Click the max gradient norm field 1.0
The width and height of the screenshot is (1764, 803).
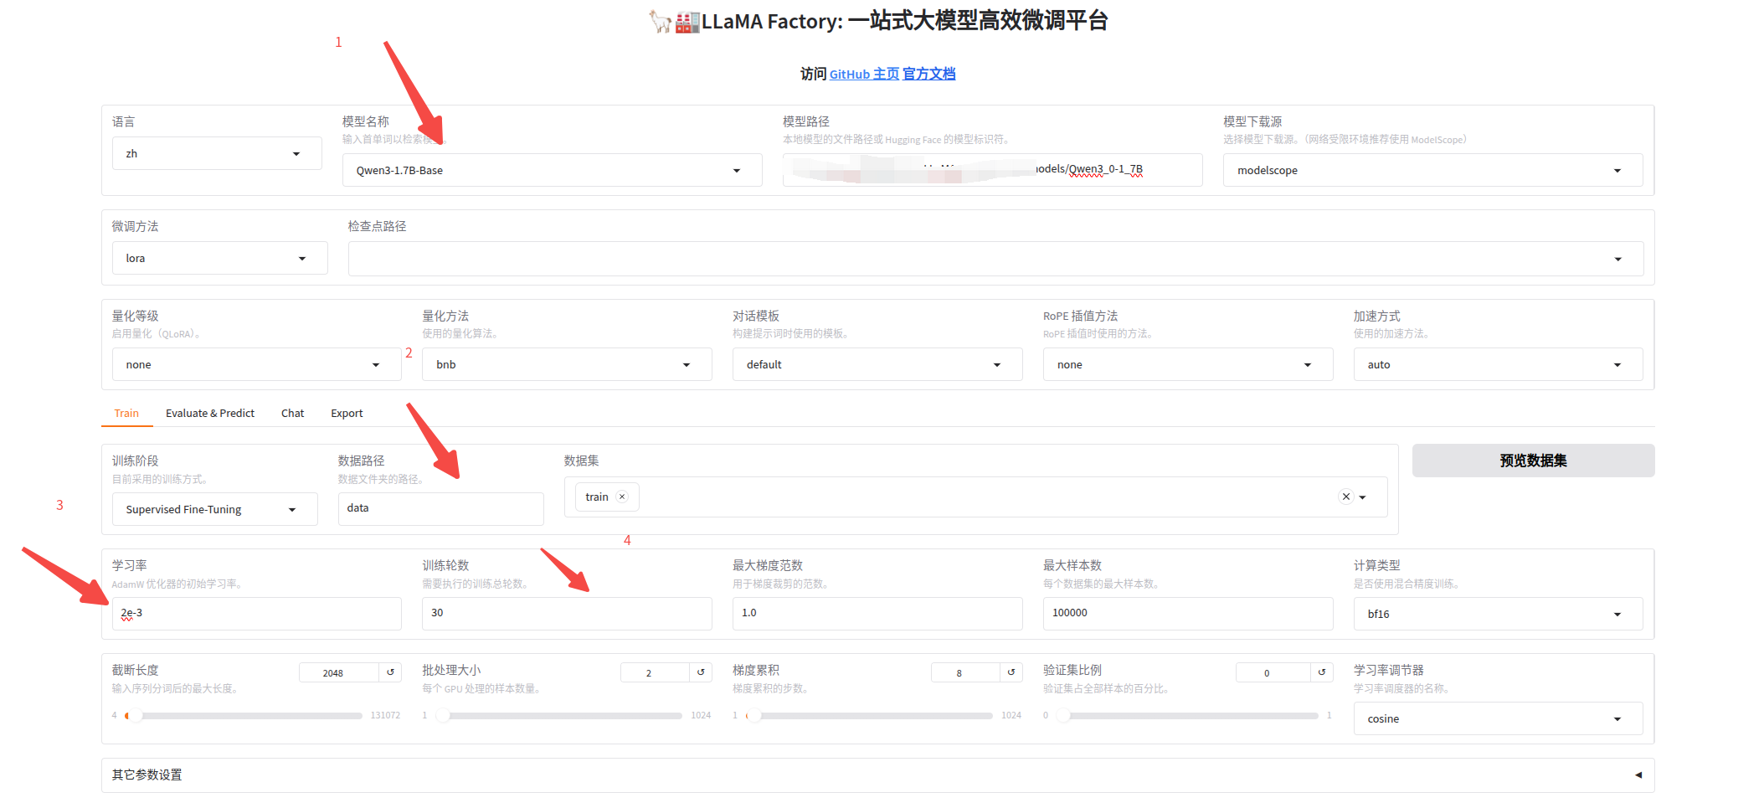pos(877,614)
